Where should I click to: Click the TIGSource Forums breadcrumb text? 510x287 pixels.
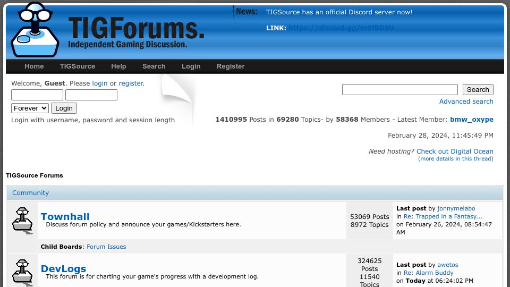pyautogui.click(x=35, y=175)
